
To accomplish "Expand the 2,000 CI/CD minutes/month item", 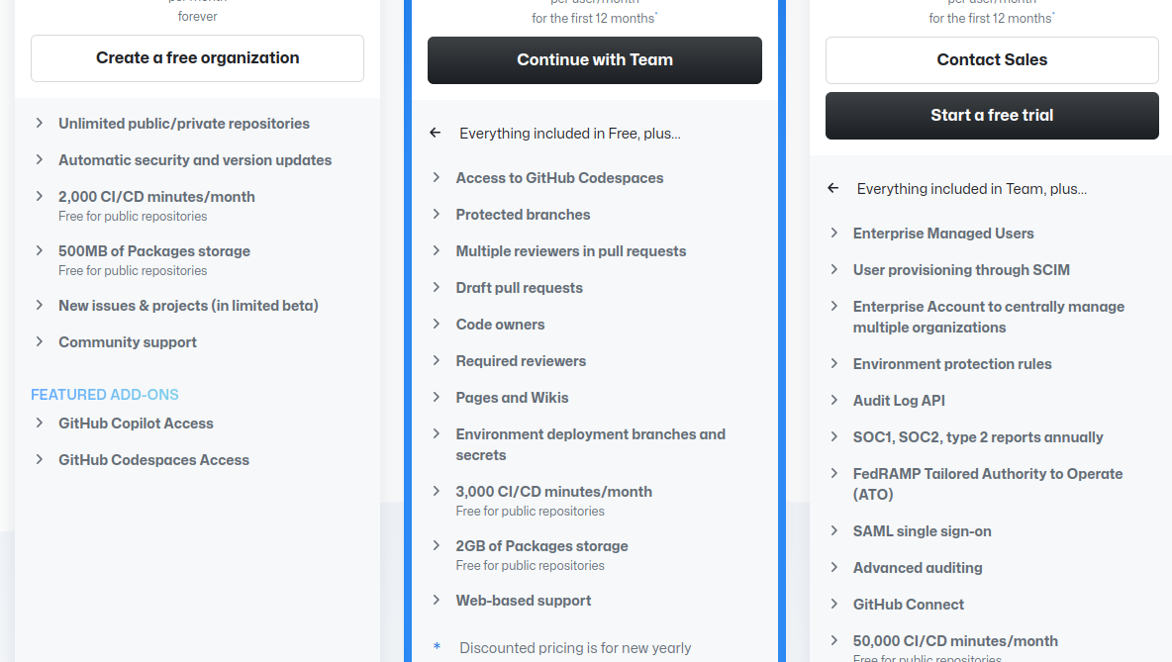I will pyautogui.click(x=40, y=196).
